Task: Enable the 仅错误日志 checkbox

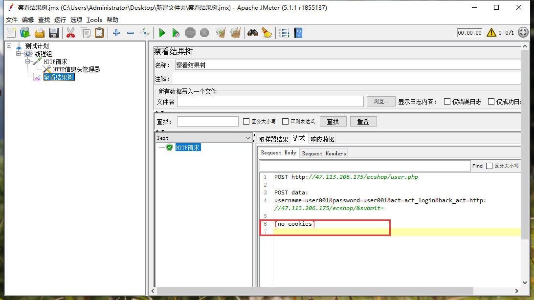Action: tap(447, 101)
